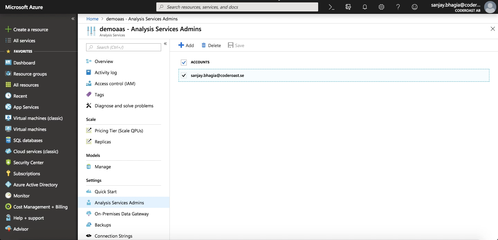Viewport: 498px width, 240px height.
Task: Click the Tags icon in resource menu
Action: click(x=89, y=95)
